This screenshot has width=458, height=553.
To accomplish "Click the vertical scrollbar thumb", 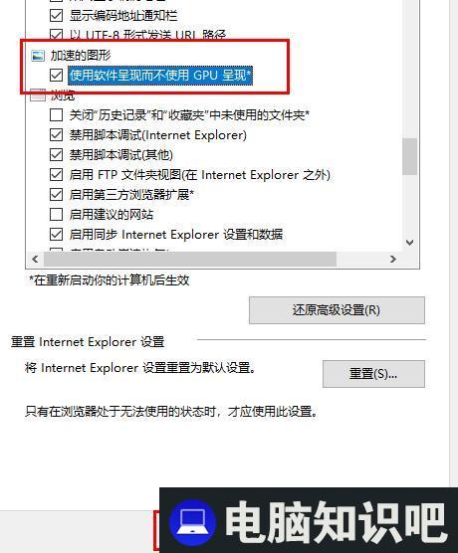I will coord(409,156).
